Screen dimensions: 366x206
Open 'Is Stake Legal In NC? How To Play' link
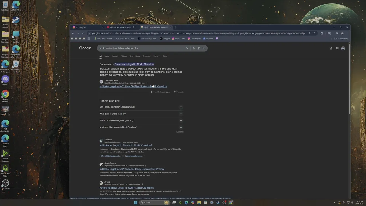133,86
